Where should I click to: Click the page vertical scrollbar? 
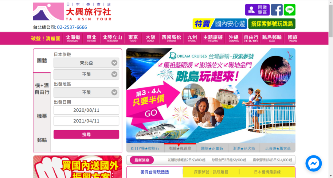pos(331,89)
